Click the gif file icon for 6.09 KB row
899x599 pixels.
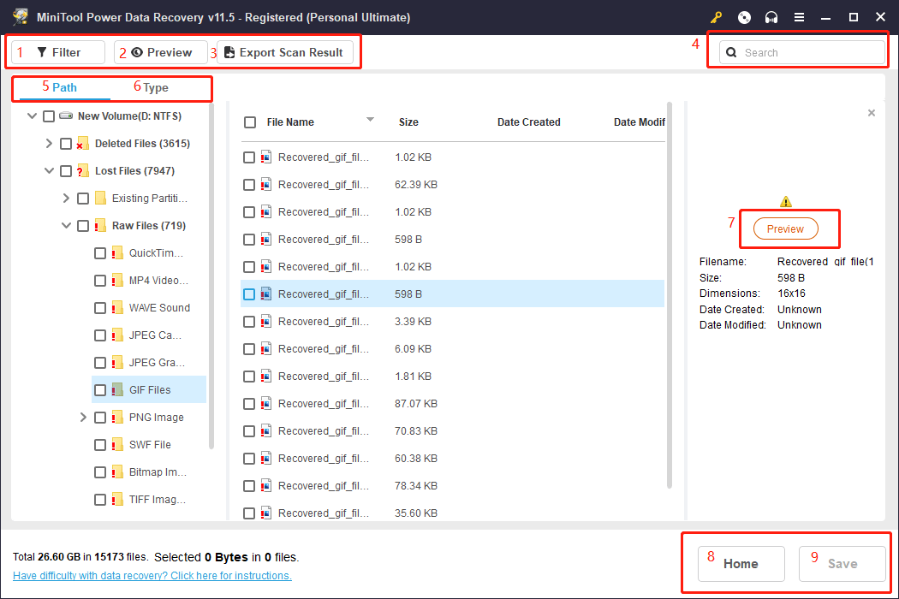click(266, 349)
